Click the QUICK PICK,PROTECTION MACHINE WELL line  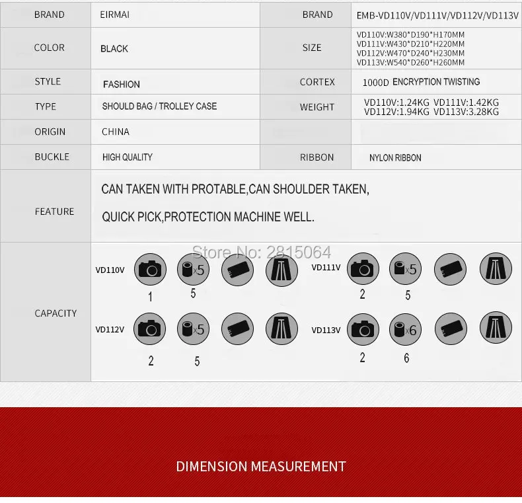[x=208, y=217]
